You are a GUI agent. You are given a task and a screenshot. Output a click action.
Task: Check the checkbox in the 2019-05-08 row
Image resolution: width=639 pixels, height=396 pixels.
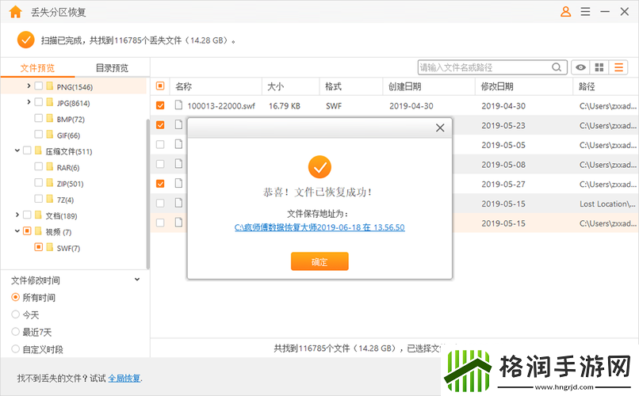pyautogui.click(x=160, y=164)
